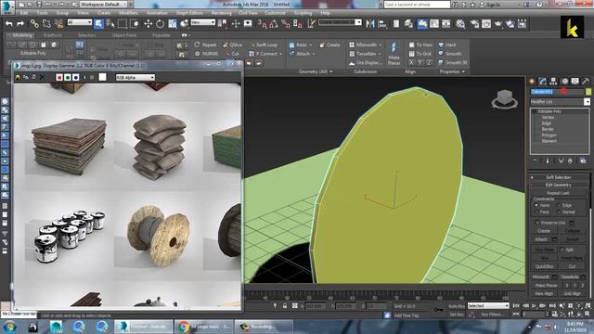Open the Tools menu
The height and width of the screenshot is (334, 594).
(43, 13)
